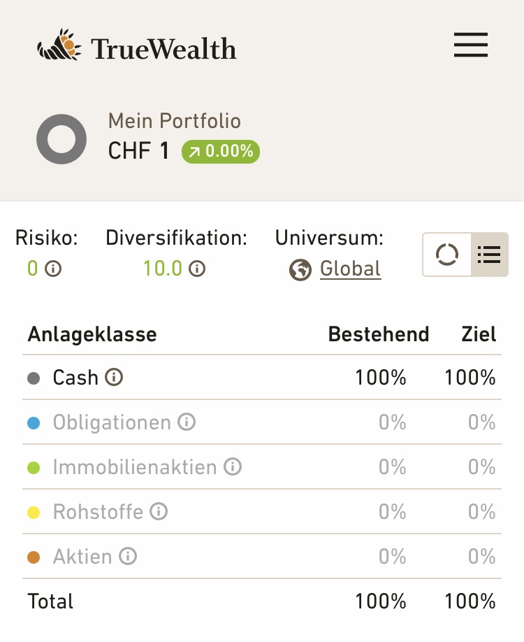524x642 pixels.
Task: Click the orange Aktien color dot
Action: point(34,557)
